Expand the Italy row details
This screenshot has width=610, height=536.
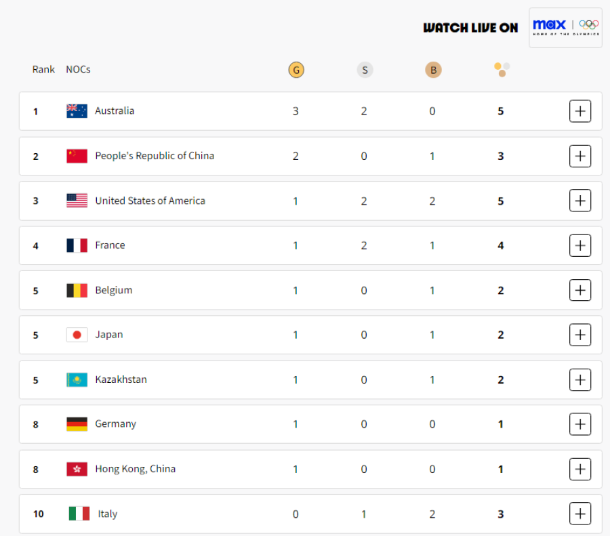point(580,514)
